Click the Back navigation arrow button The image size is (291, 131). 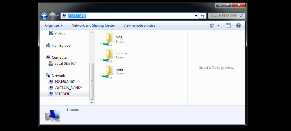(x=44, y=16)
